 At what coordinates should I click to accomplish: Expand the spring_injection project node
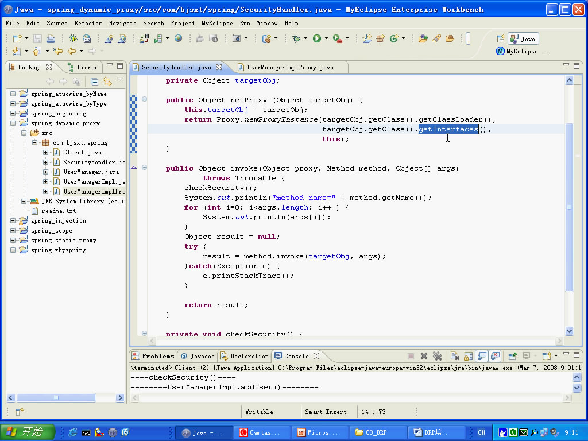click(13, 221)
